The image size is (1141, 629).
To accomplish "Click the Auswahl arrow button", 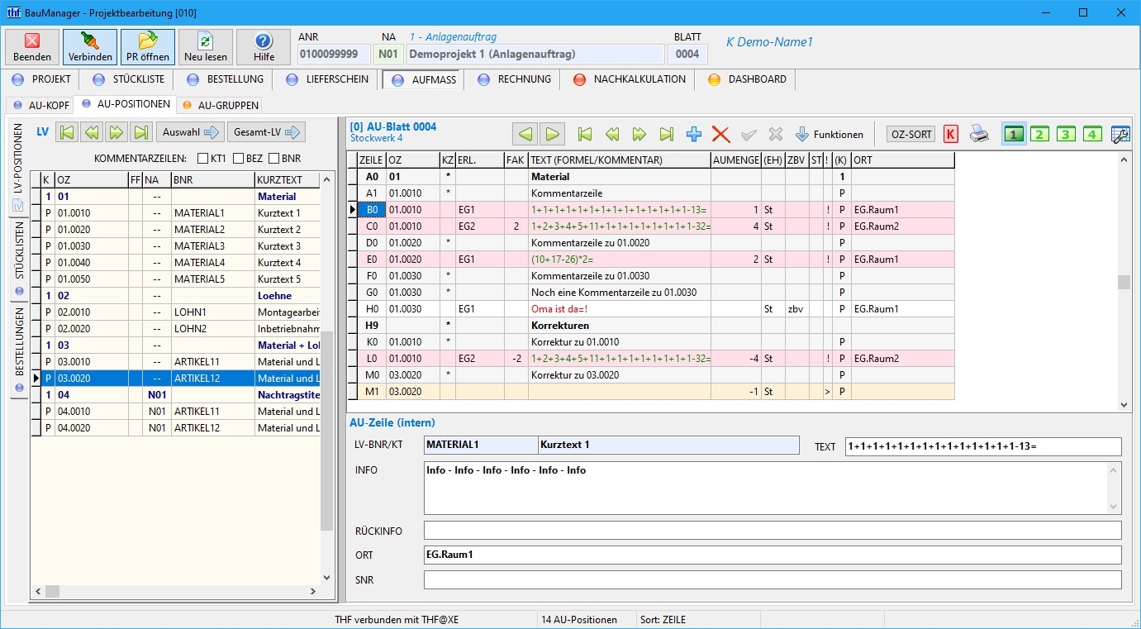I will point(189,132).
